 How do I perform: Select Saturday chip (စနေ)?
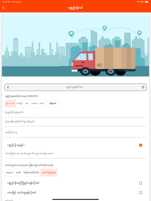tap(27, 103)
